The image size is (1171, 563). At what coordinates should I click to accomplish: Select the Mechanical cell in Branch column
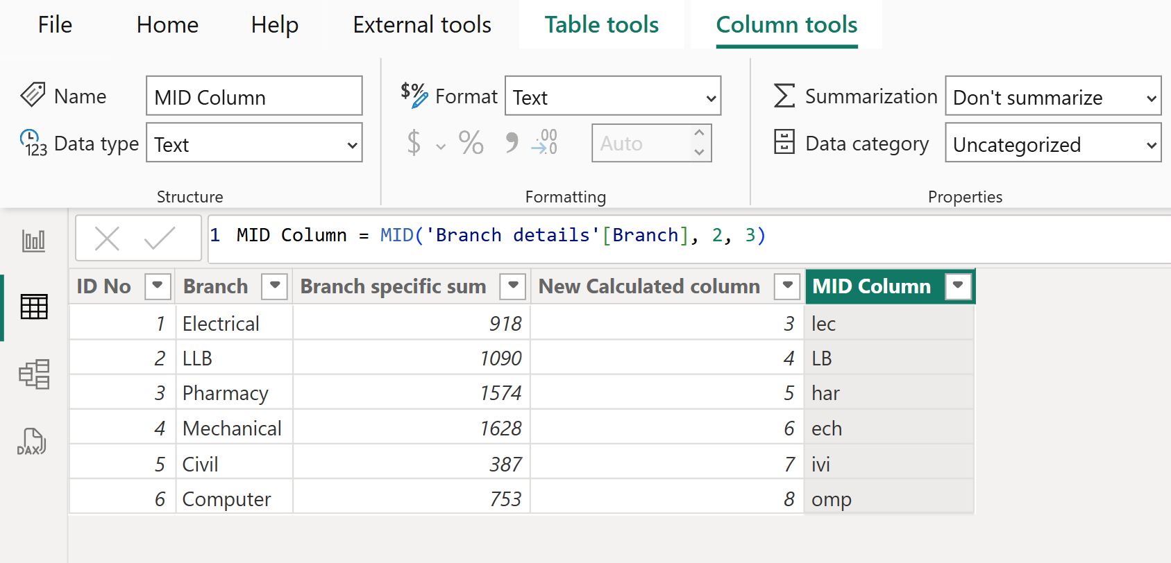(232, 428)
